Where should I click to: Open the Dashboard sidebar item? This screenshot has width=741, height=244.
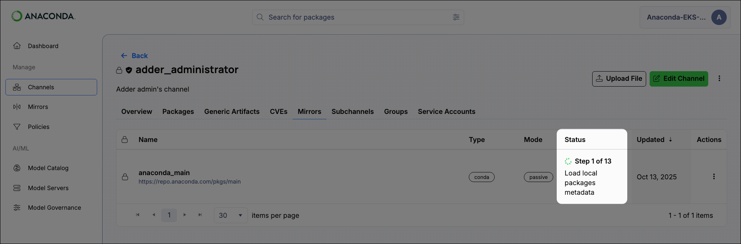(51, 46)
